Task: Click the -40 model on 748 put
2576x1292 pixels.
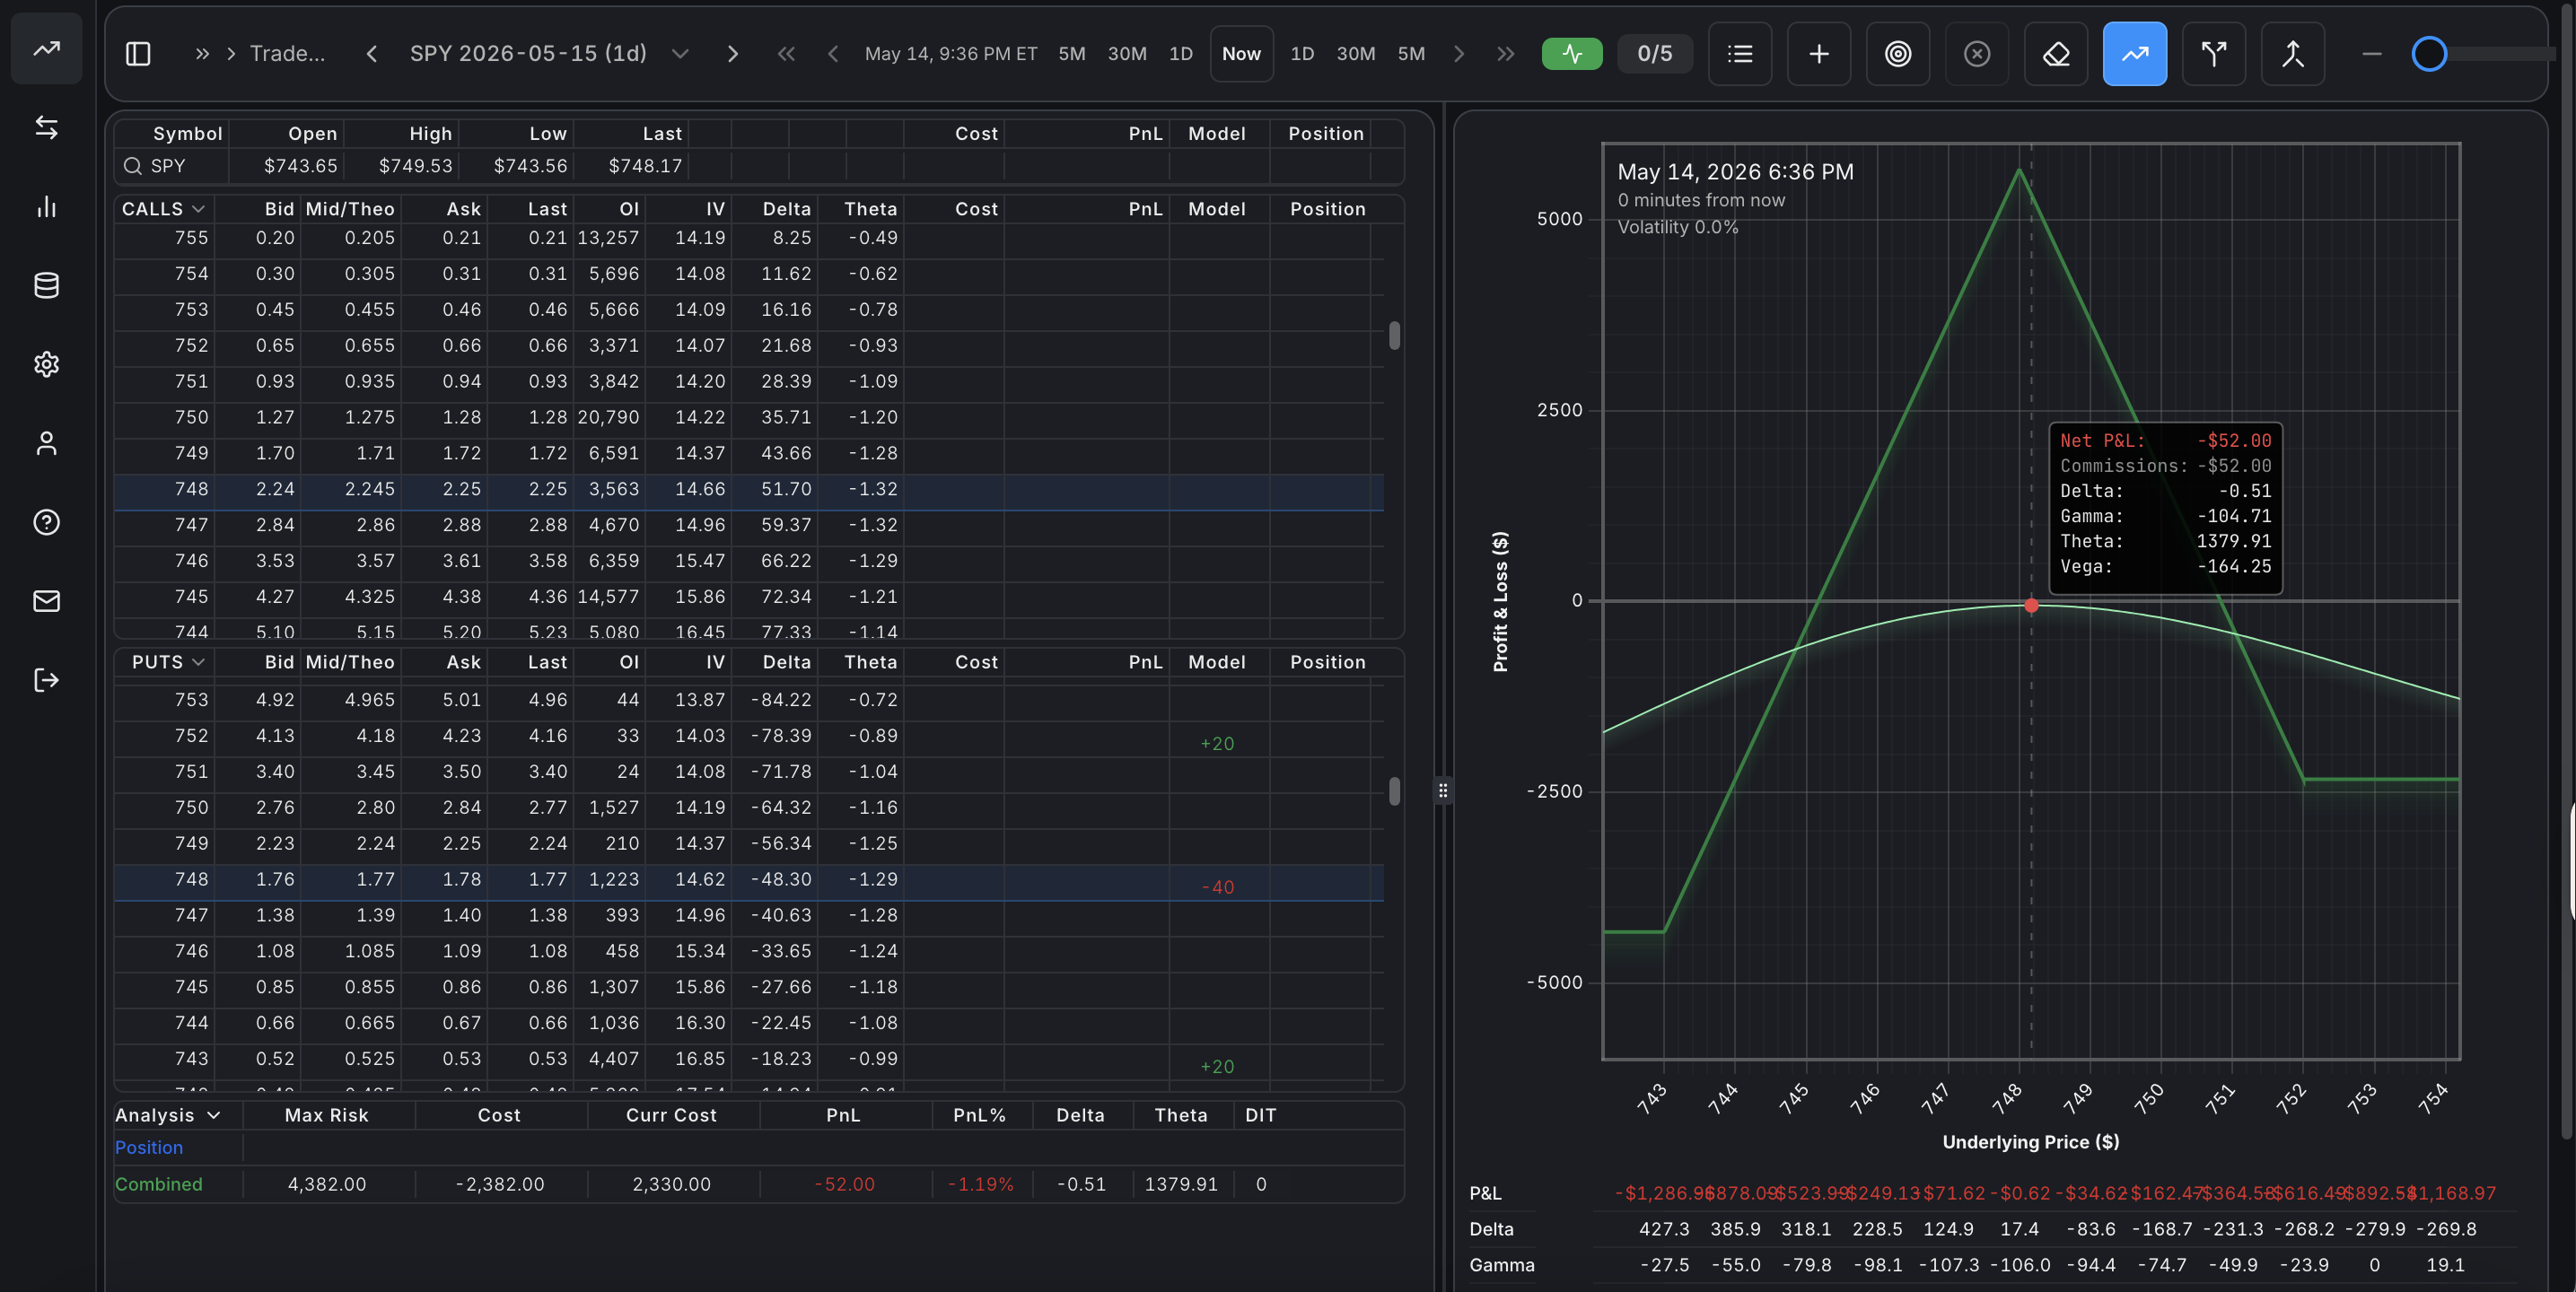Action: click(1217, 888)
